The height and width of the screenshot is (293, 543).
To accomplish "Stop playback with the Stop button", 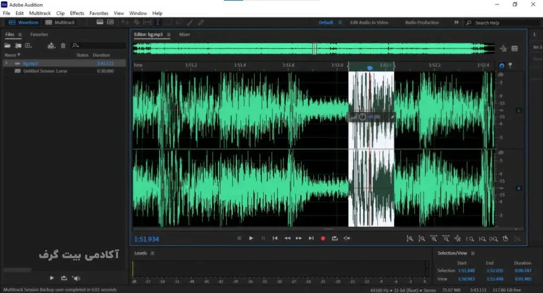I will (x=239, y=238).
